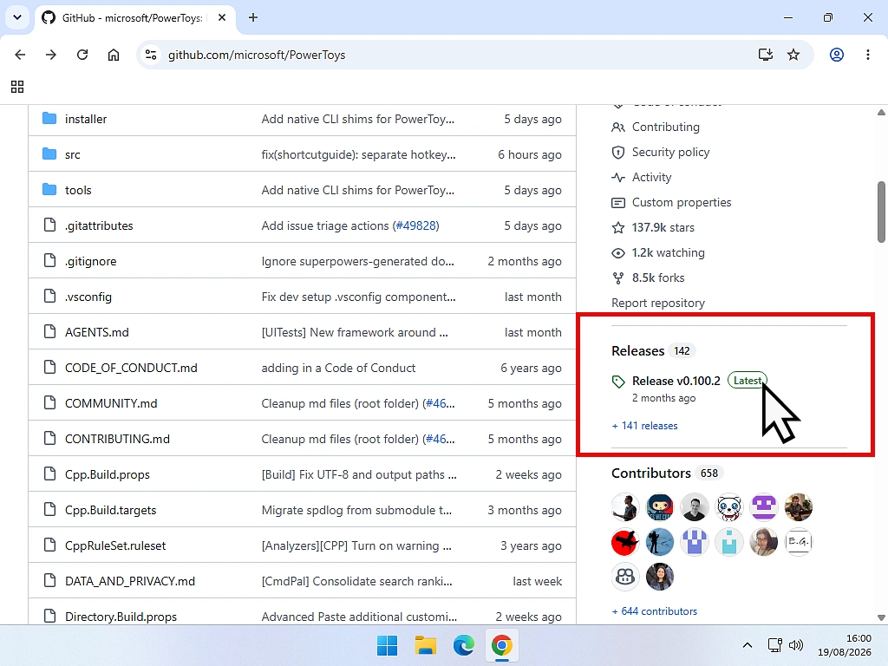Click the browser forward arrow
The height and width of the screenshot is (666, 888).
tap(51, 55)
